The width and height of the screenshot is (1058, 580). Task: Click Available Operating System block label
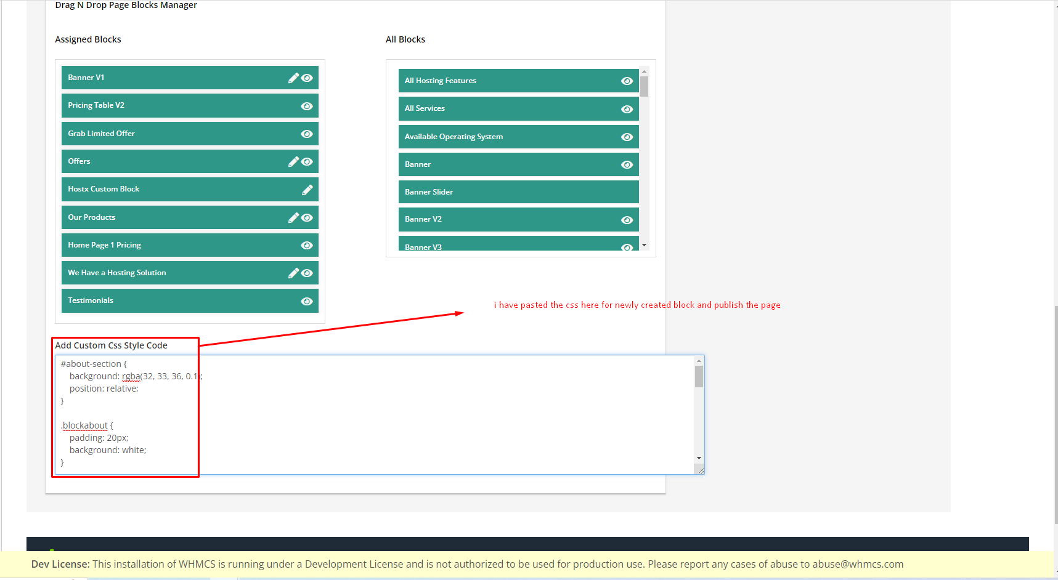(x=454, y=137)
